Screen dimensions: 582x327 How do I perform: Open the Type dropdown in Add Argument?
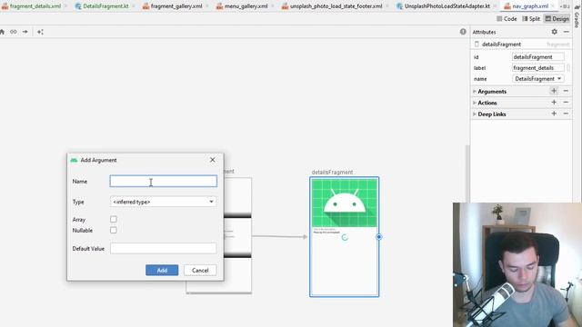(x=164, y=202)
